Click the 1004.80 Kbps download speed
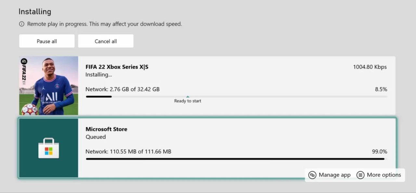The width and height of the screenshot is (416, 193). coord(370,67)
